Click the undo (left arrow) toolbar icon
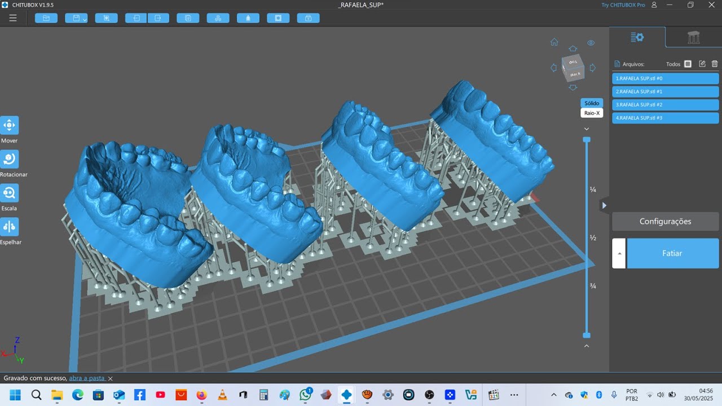The width and height of the screenshot is (722, 406). [x=136, y=18]
